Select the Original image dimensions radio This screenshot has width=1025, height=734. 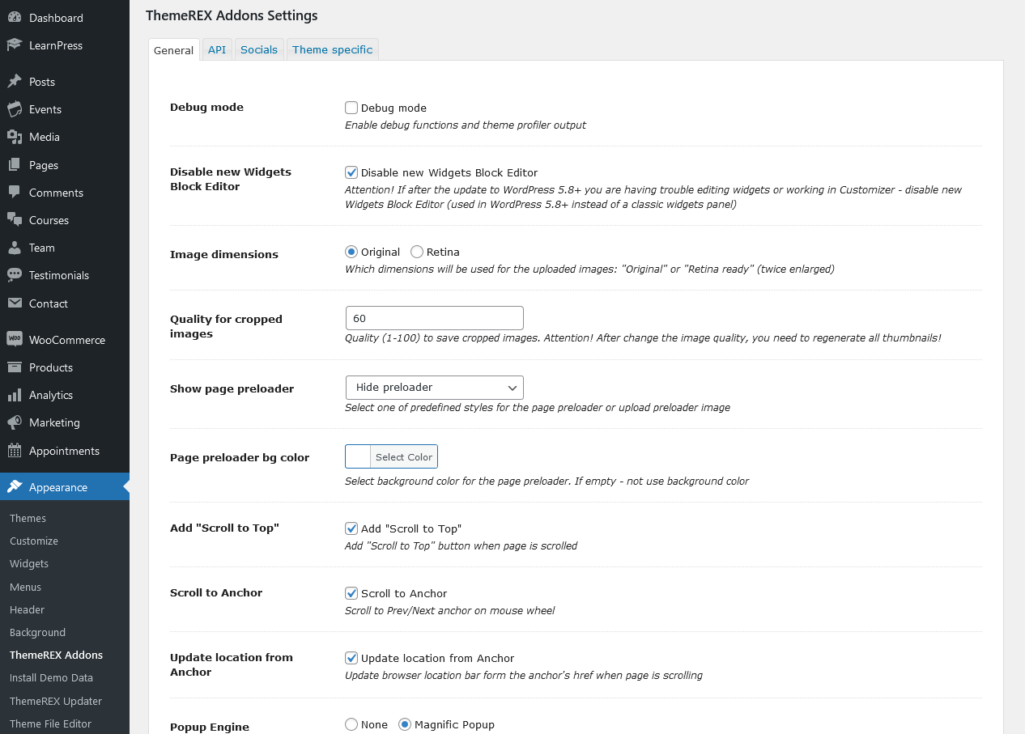point(351,252)
